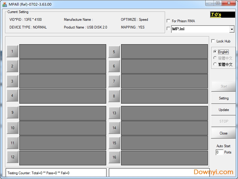Select the English language radio button
This screenshot has width=238, height=179.
click(215, 52)
